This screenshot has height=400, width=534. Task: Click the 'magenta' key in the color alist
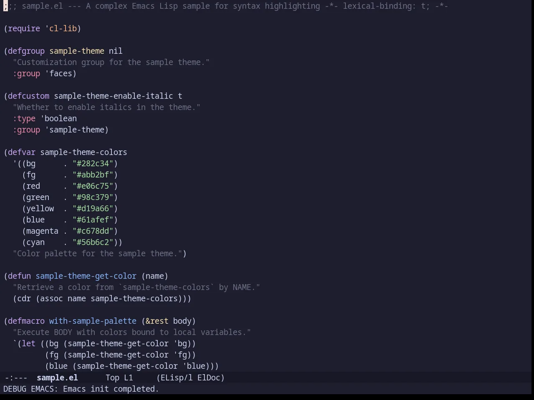click(42, 231)
